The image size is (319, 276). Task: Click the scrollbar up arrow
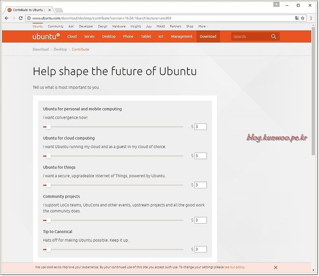(x=313, y=25)
